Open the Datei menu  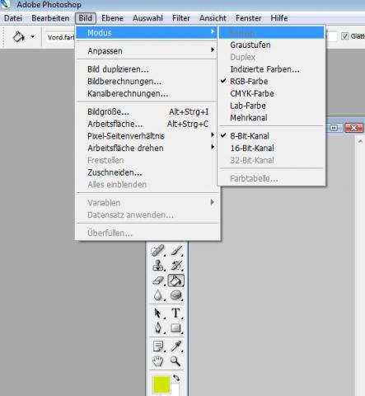[13, 18]
